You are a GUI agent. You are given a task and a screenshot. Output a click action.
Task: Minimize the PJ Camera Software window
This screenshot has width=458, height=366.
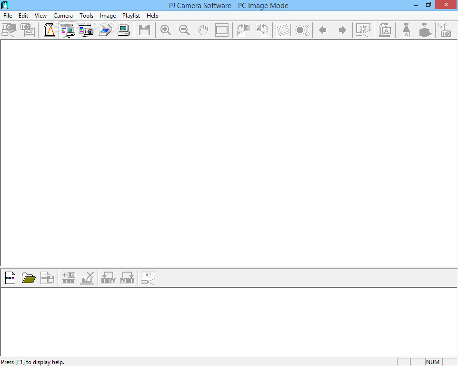[416, 5]
